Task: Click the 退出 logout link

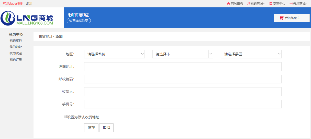Action: (29, 4)
